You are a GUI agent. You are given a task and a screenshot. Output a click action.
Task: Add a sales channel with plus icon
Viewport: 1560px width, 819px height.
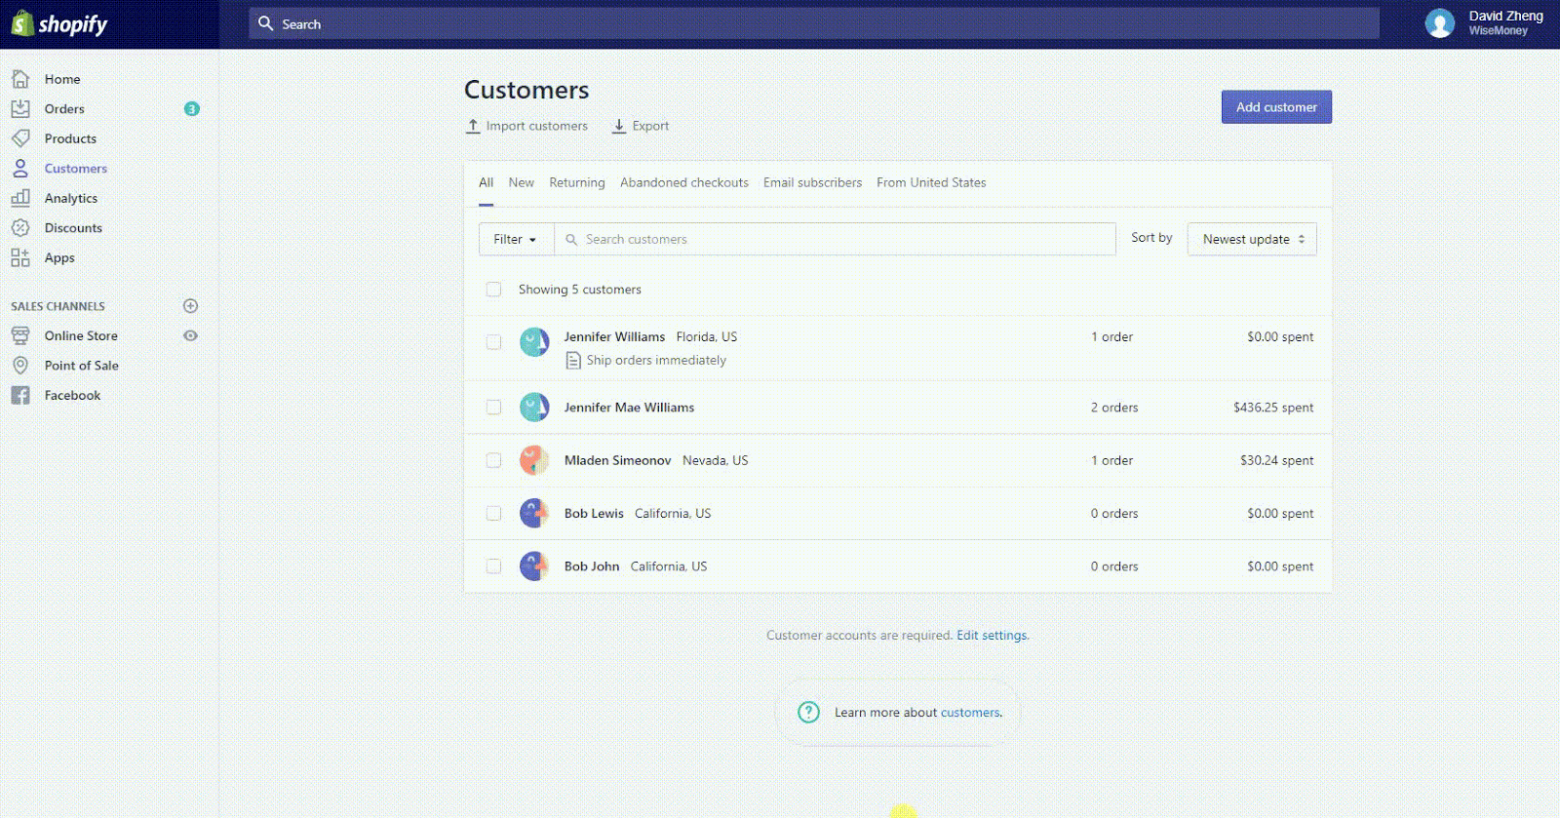pos(191,306)
